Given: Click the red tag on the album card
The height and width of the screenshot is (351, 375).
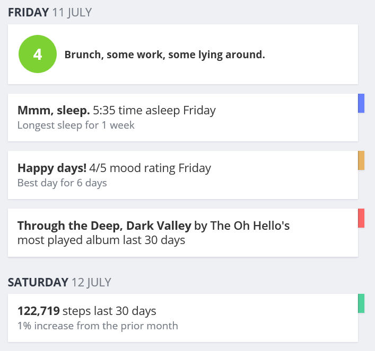Looking at the screenshot, I should 361,218.
